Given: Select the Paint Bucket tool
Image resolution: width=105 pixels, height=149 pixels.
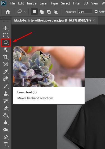Looking at the screenshot, I should [6, 115].
